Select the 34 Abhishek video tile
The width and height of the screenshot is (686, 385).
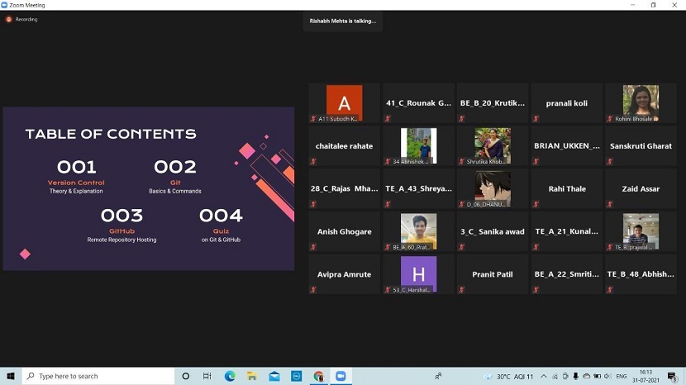418,146
